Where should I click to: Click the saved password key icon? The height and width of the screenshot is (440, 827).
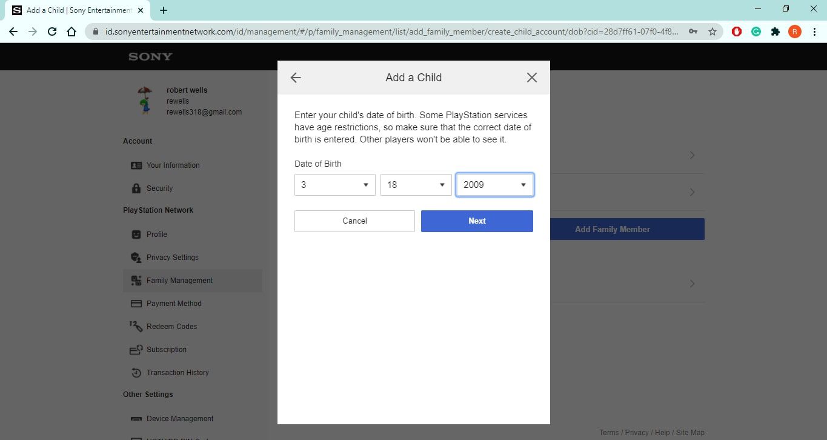(x=693, y=32)
